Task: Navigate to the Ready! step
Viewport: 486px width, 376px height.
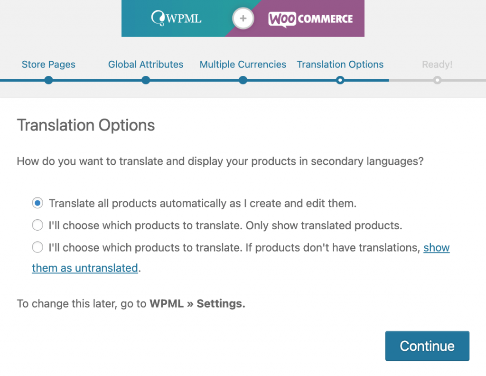Action: point(437,65)
